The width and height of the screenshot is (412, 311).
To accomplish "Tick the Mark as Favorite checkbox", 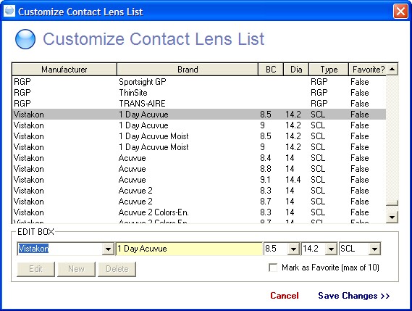I will (273, 268).
